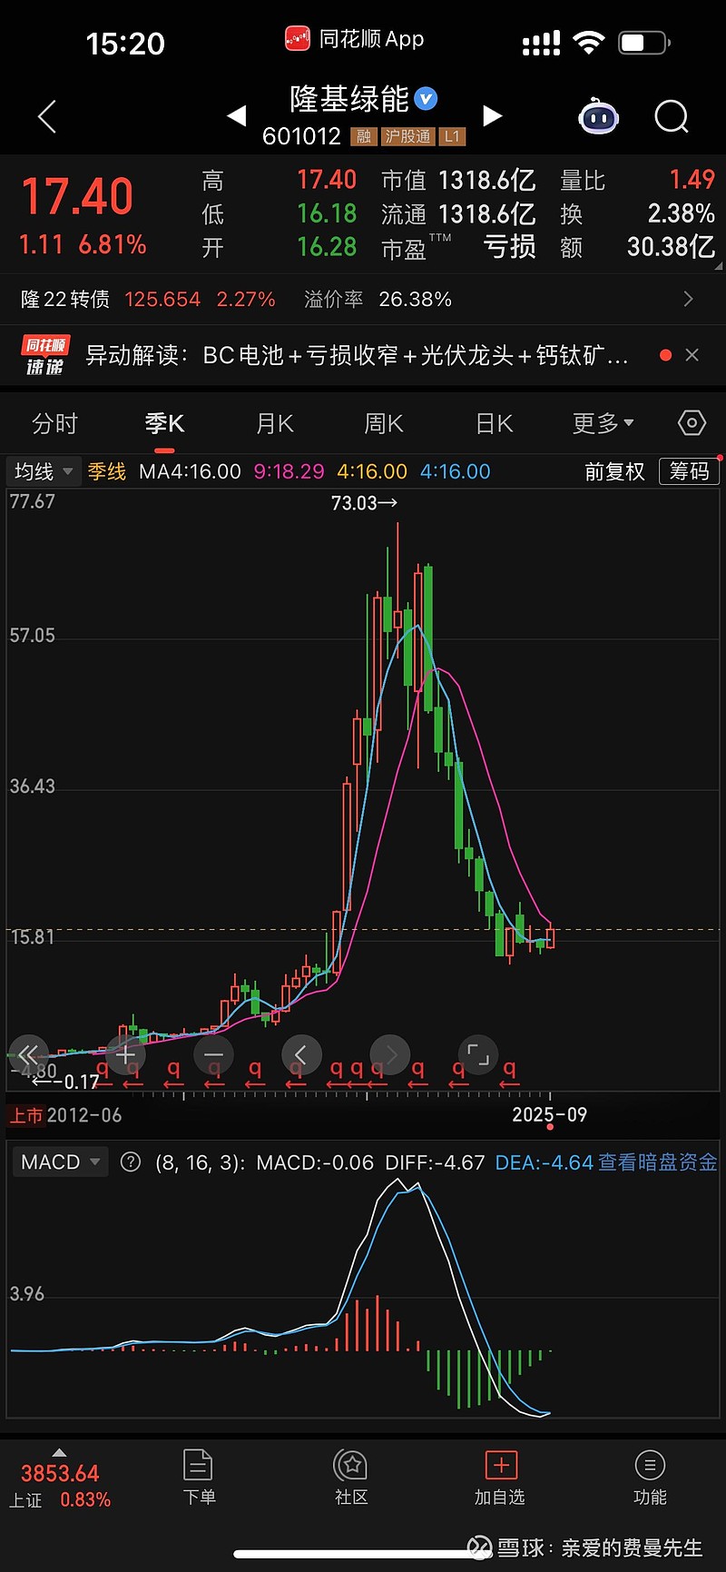This screenshot has height=1572, width=726.
Task: Open chart settings hexagon icon
Action: [692, 422]
